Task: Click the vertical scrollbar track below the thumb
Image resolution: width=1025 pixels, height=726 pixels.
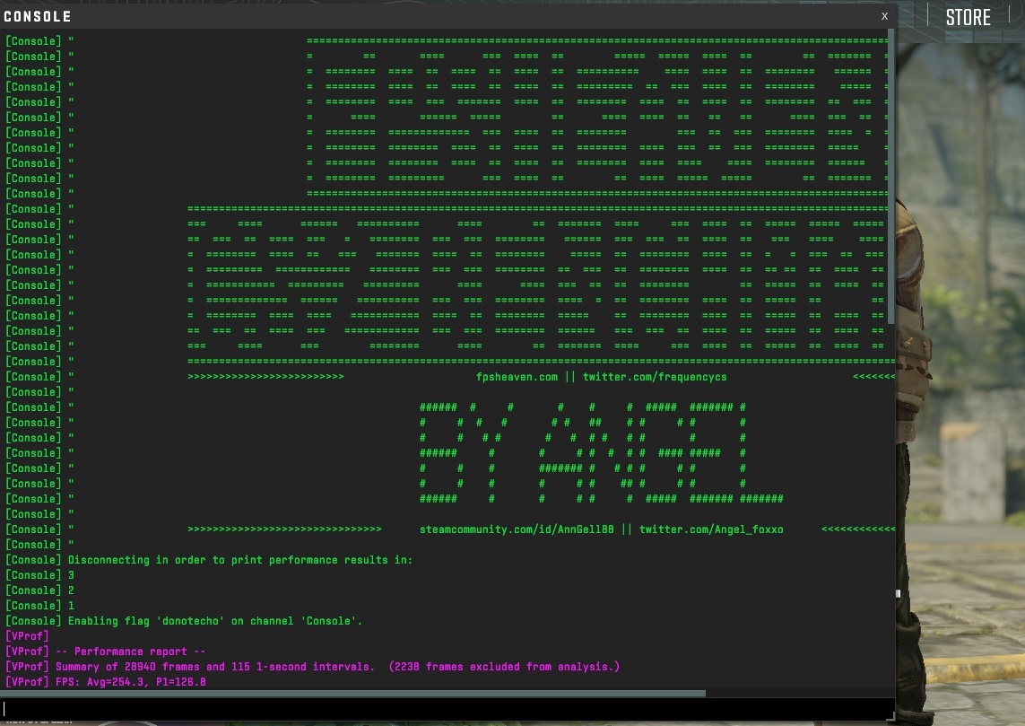Action: (891, 503)
